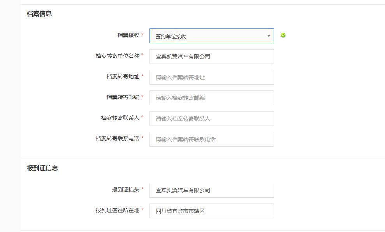Click the 档案转寄邮编 field label

click(x=124, y=96)
